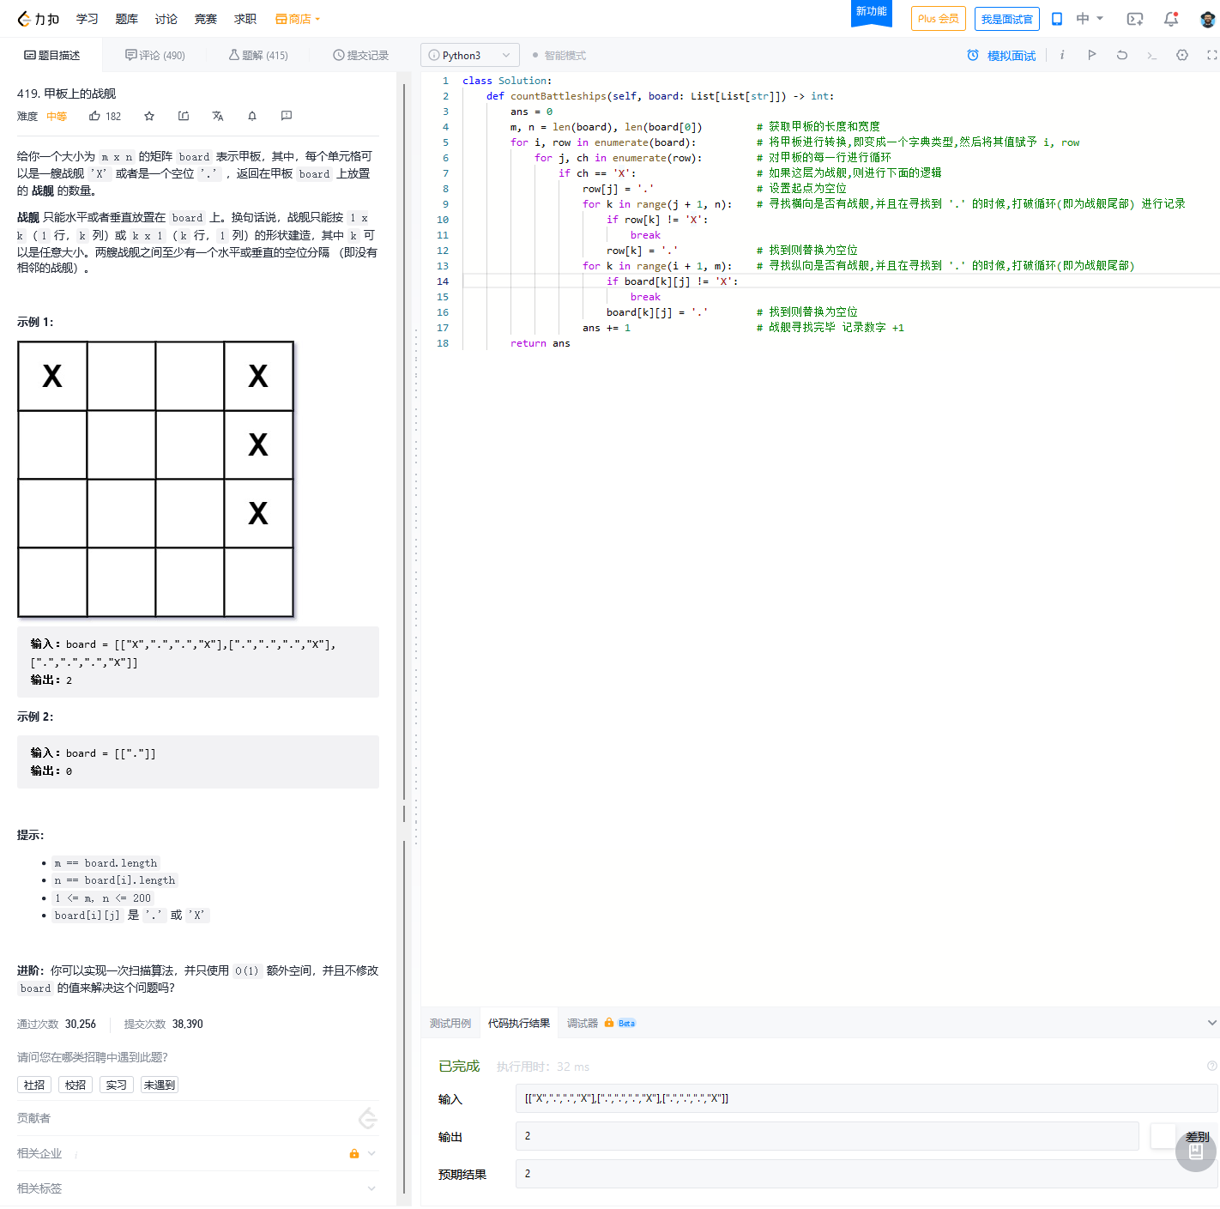Select the 未遇到 option
The image size is (1220, 1209).
(x=160, y=1085)
